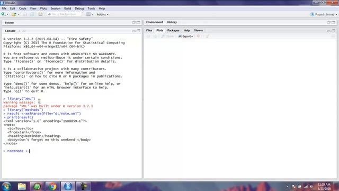Click the remove current plot icon
The width and height of the screenshot is (339, 191).
click(x=198, y=37)
